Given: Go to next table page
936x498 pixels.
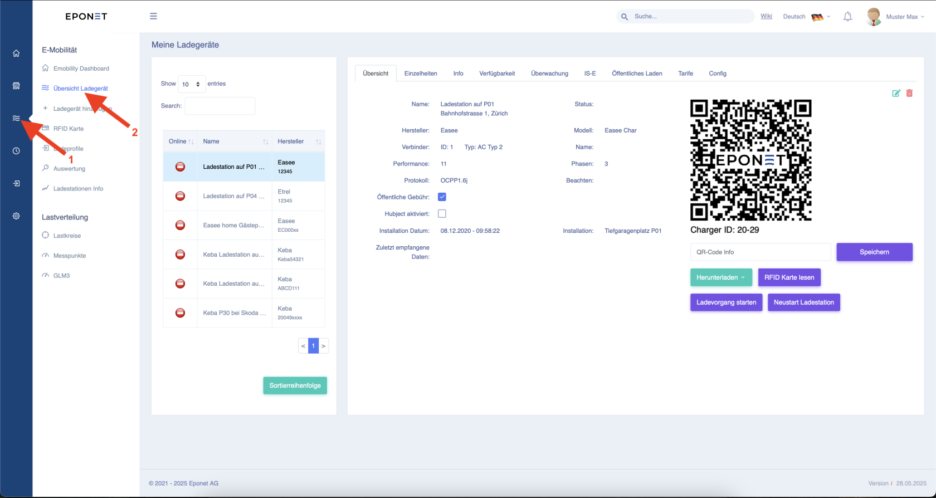Looking at the screenshot, I should coord(323,346).
